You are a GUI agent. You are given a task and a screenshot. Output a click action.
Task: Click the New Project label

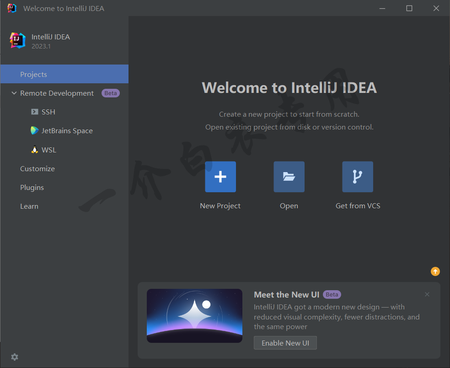coord(220,206)
